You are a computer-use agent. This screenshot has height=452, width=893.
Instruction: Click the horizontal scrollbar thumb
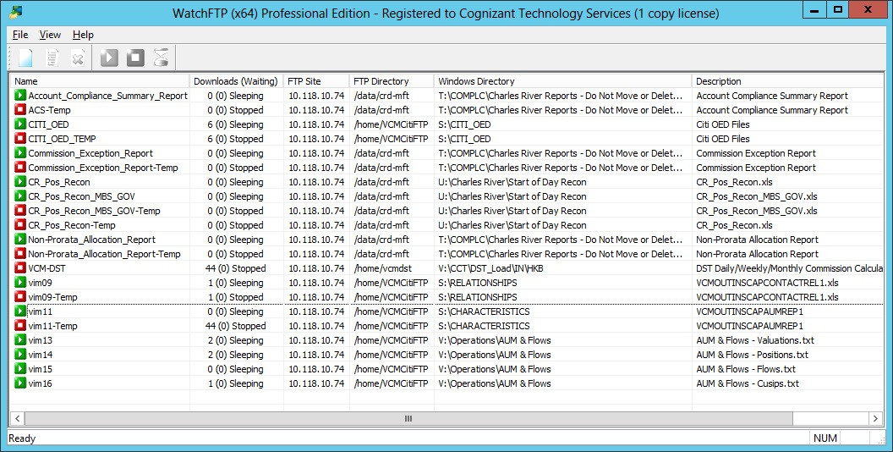408,418
